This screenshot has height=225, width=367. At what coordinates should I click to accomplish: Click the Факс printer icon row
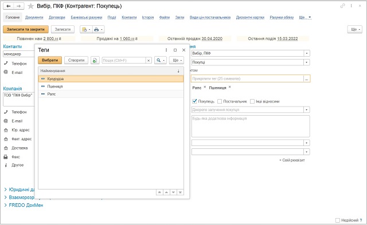[x=6, y=157]
